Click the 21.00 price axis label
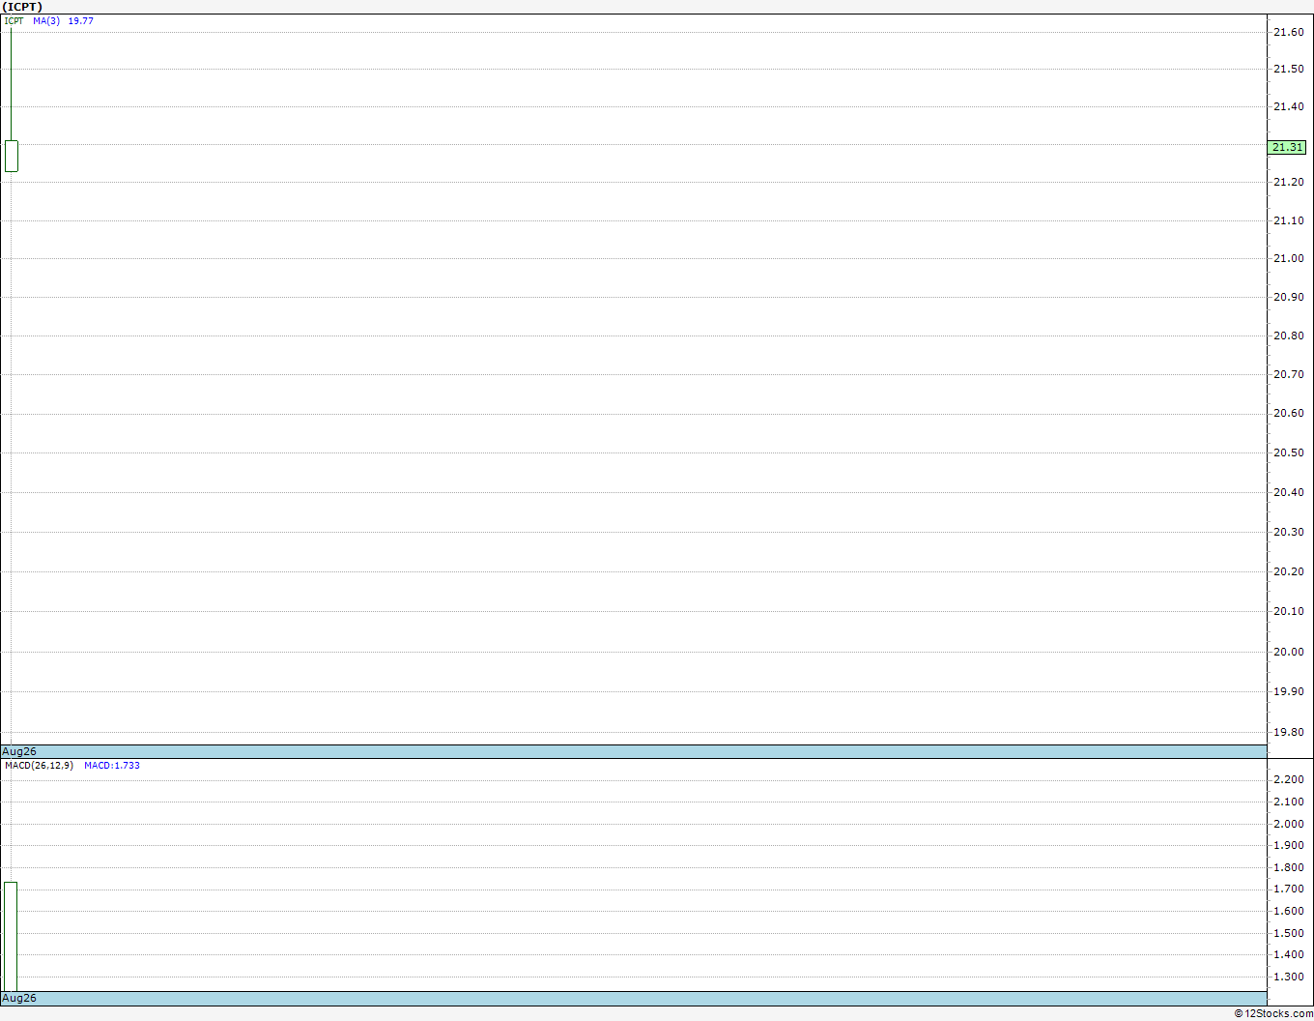 pyautogui.click(x=1288, y=258)
